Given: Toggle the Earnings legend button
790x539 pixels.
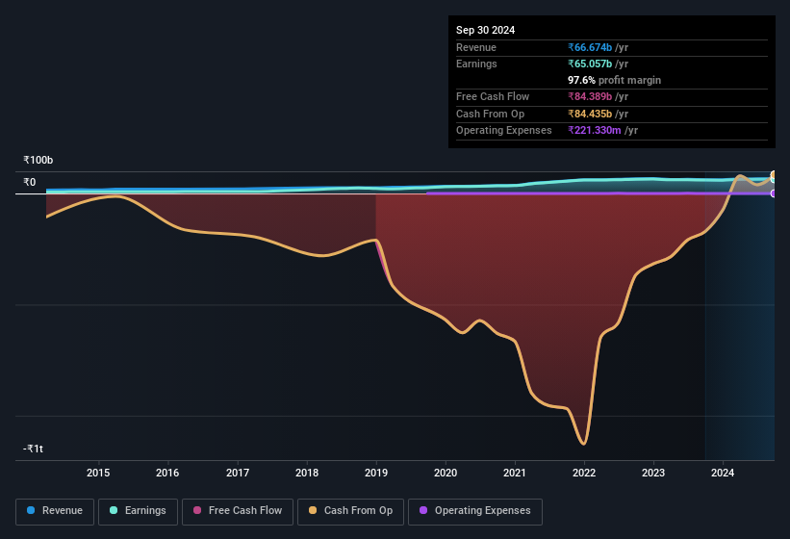Looking at the screenshot, I should point(138,511).
